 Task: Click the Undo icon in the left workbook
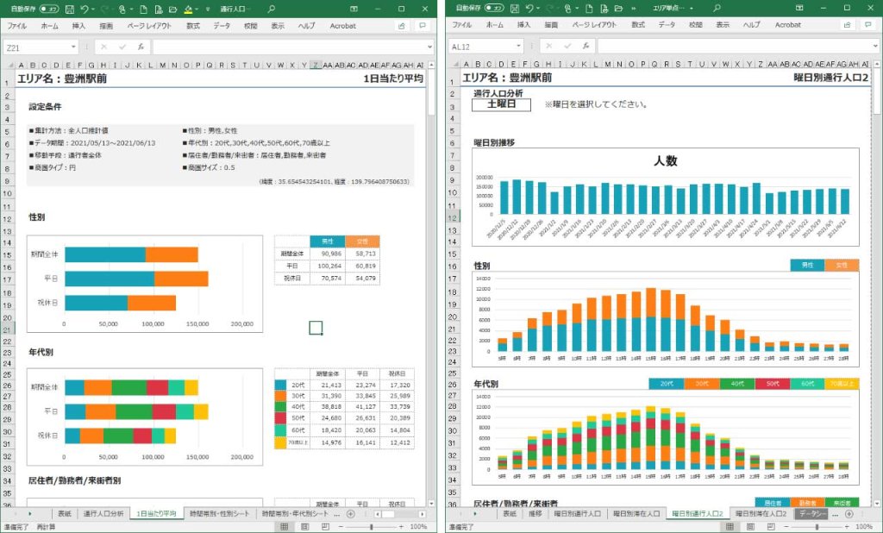(x=85, y=9)
